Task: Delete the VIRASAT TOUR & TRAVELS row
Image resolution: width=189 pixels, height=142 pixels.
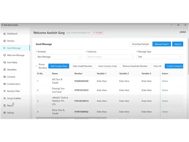Action: pos(165,101)
